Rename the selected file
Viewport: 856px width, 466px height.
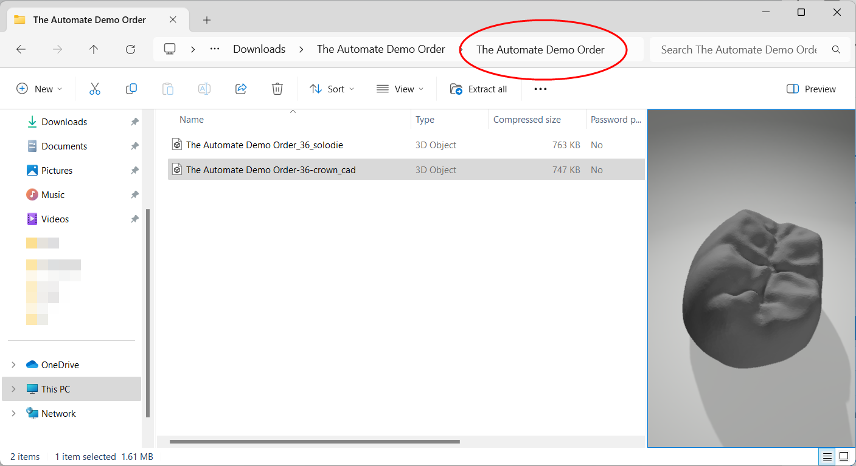point(204,89)
